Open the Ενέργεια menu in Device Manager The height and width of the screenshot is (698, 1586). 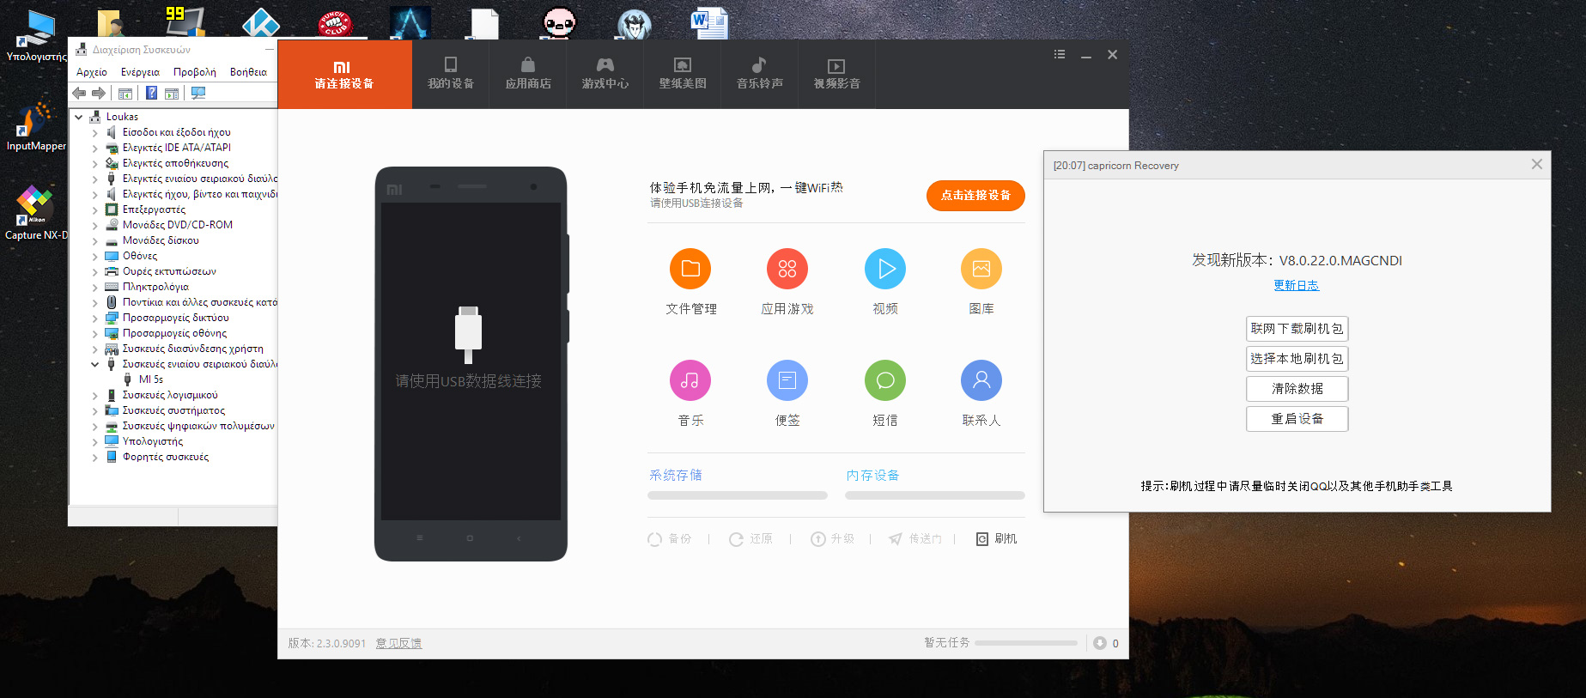pyautogui.click(x=140, y=72)
